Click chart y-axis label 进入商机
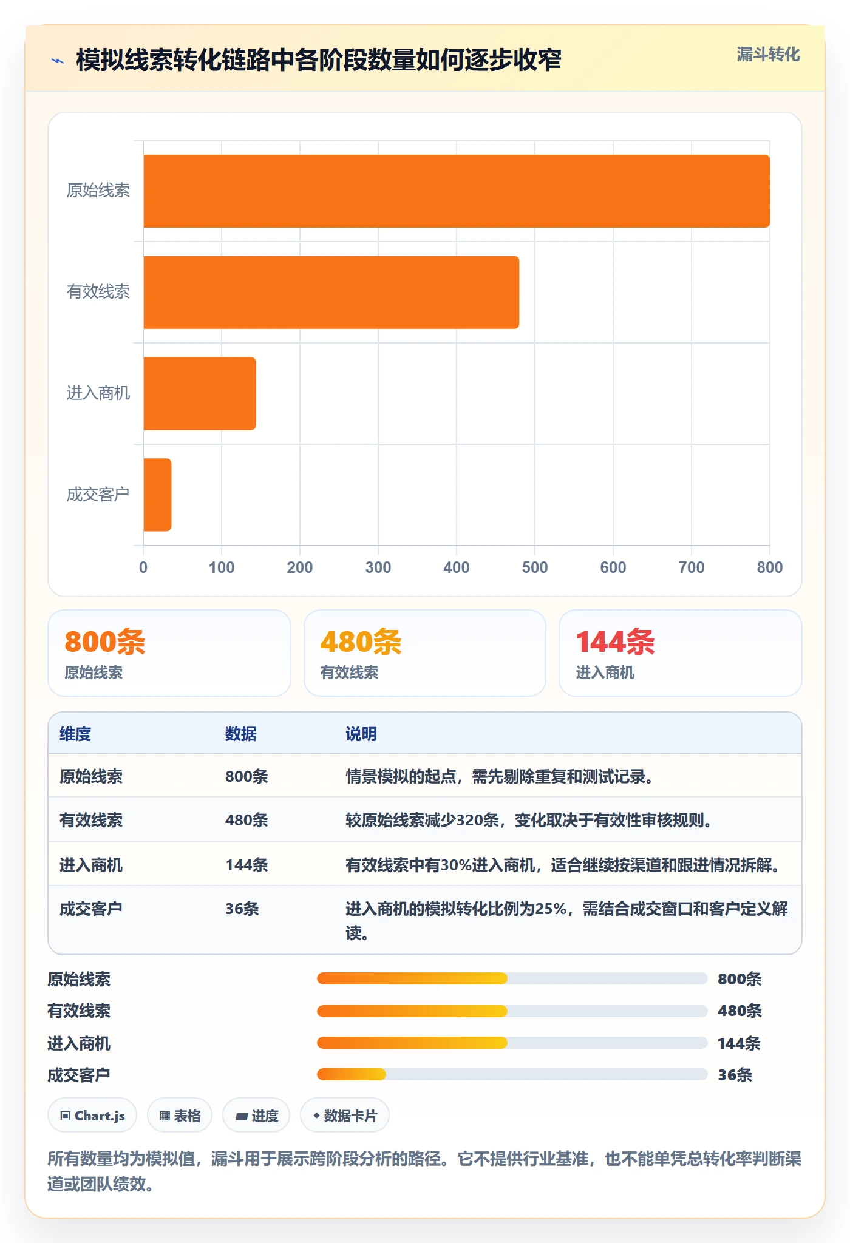Image resolution: width=850 pixels, height=1243 pixels. click(x=98, y=393)
